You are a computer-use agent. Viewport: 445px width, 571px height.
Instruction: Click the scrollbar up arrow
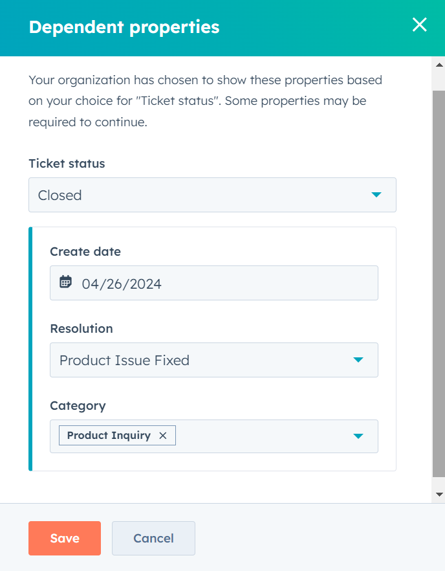coord(439,65)
